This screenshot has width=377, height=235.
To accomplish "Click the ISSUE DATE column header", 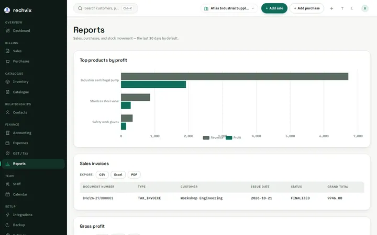I will pyautogui.click(x=260, y=186).
